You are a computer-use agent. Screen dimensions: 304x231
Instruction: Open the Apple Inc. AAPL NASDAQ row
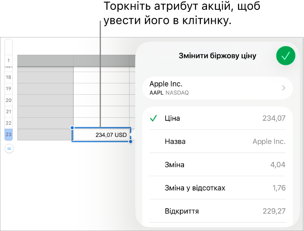[217, 88]
